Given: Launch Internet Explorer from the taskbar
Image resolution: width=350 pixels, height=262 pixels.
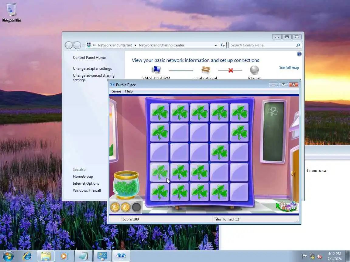Looking at the screenshot, I should pyautogui.click(x=27, y=256).
